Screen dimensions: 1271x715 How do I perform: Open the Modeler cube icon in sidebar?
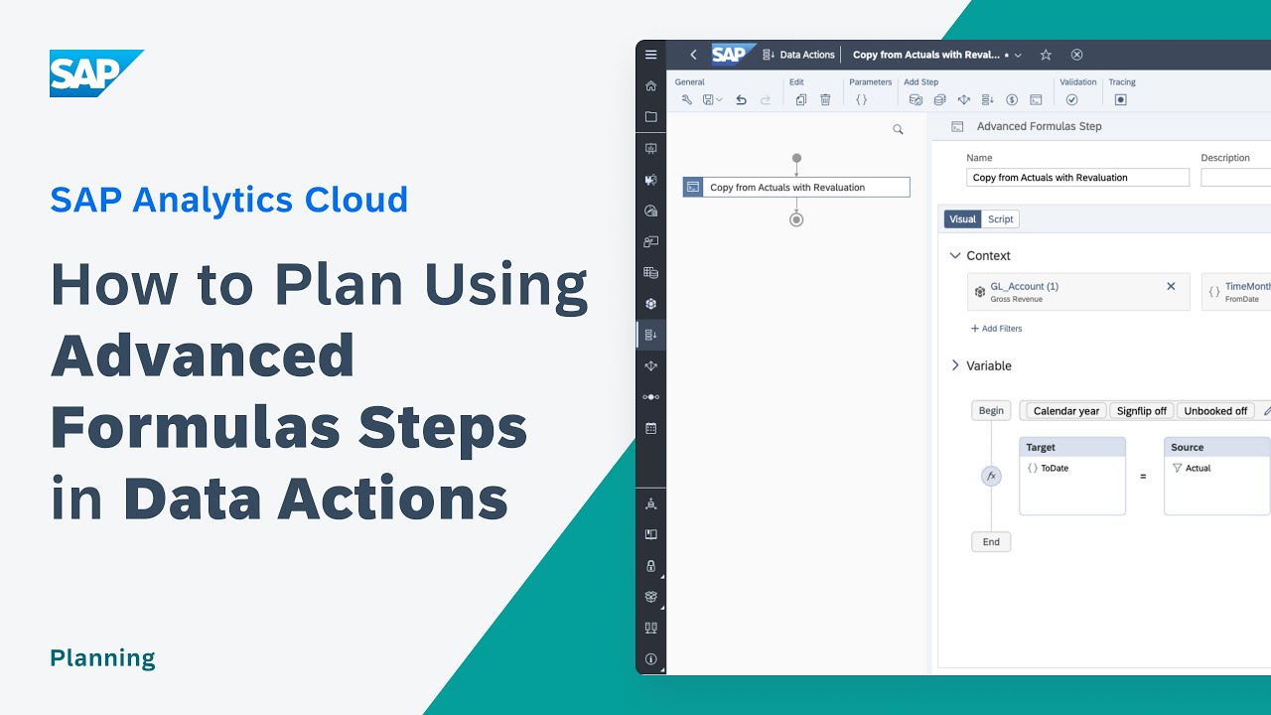(x=650, y=304)
